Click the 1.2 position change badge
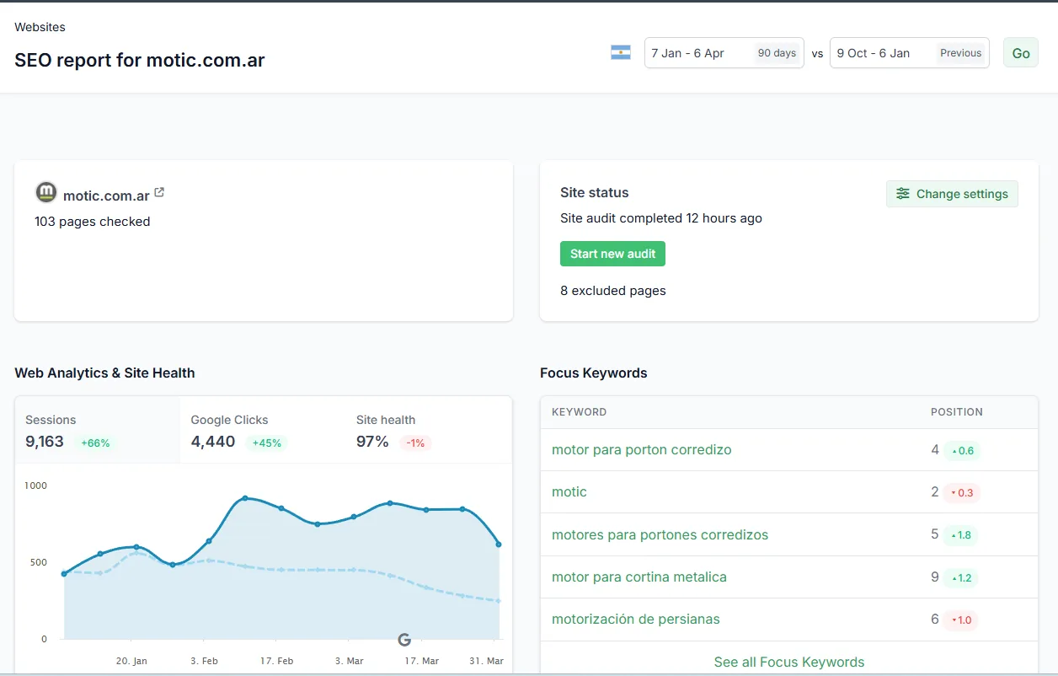Viewport: 1058px width, 676px height. point(962,577)
